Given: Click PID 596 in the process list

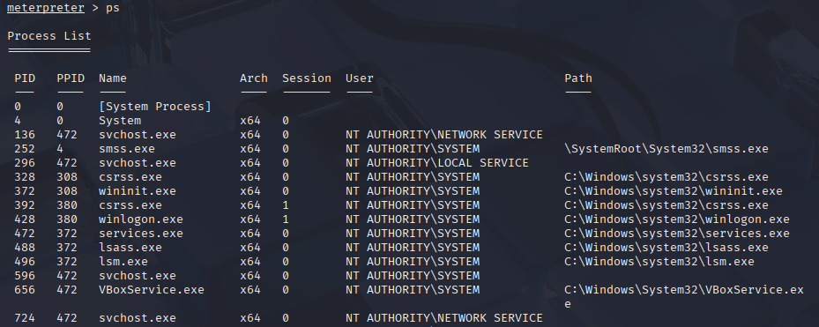Looking at the screenshot, I should click(25, 276).
